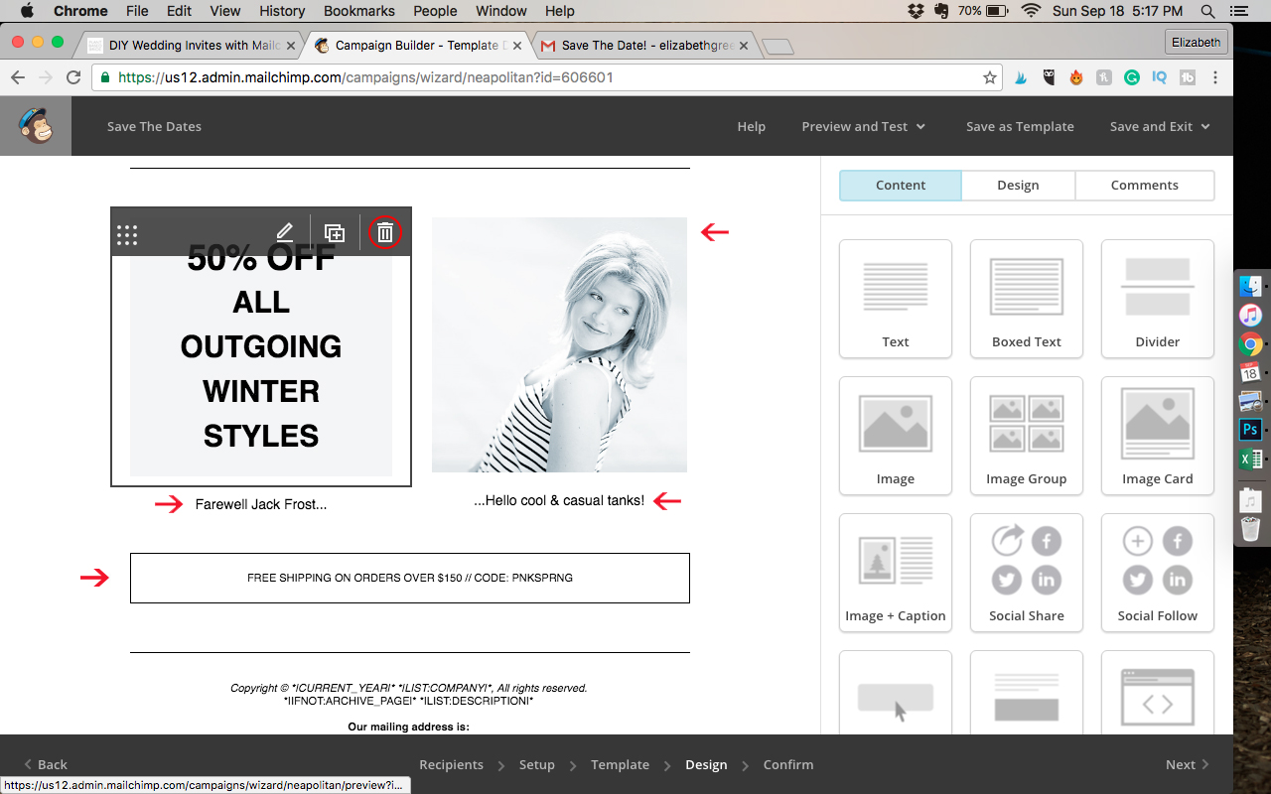Add the Code block with angle brackets icon

(1158, 693)
